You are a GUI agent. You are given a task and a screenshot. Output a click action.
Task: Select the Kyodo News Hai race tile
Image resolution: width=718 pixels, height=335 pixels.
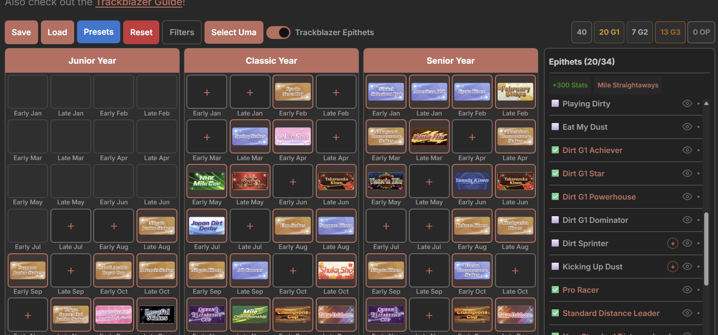coord(293,92)
